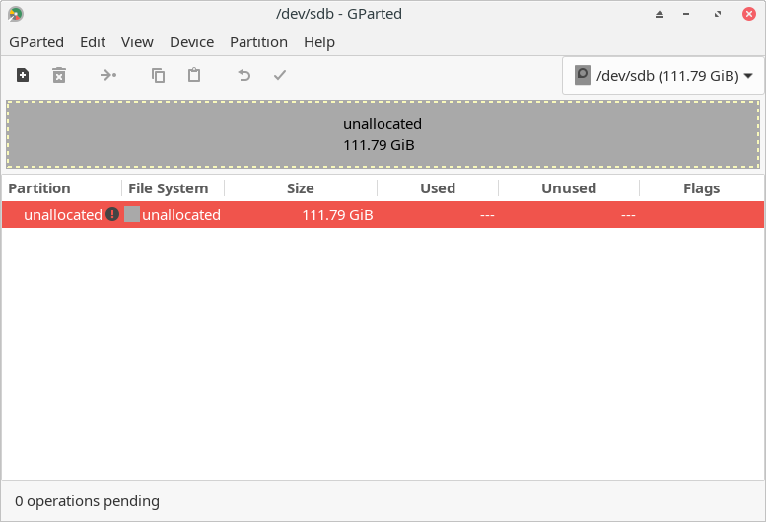Click the Apply all operations checkmark

[280, 75]
